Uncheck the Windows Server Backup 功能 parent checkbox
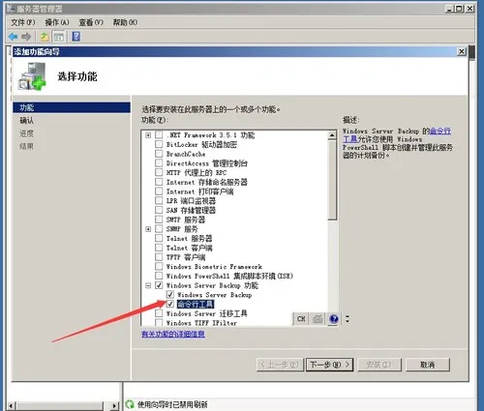The height and width of the screenshot is (411, 484). pyautogui.click(x=159, y=285)
